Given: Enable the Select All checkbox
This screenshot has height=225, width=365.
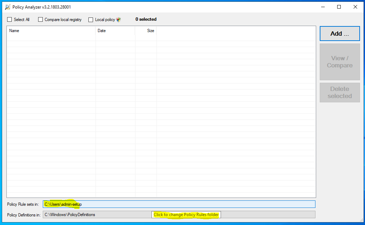Looking at the screenshot, I should [10, 20].
